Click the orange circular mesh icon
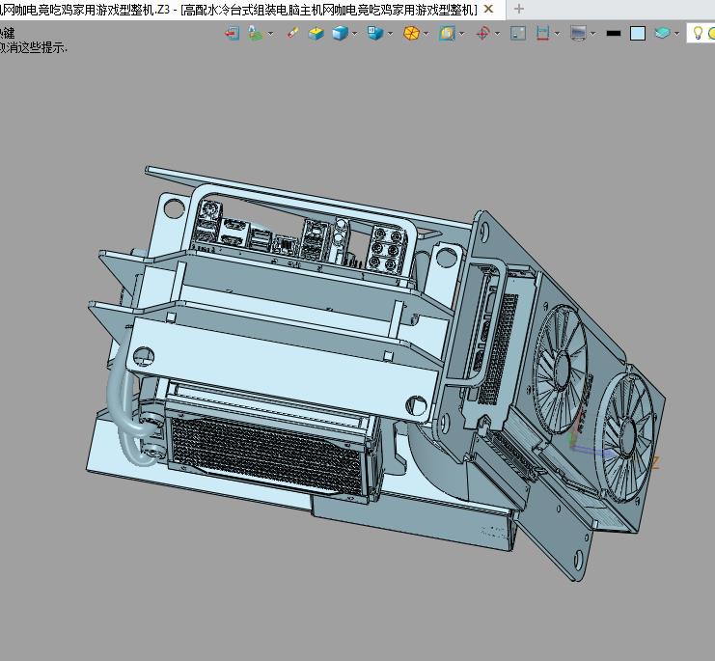The height and width of the screenshot is (661, 715). click(x=411, y=33)
